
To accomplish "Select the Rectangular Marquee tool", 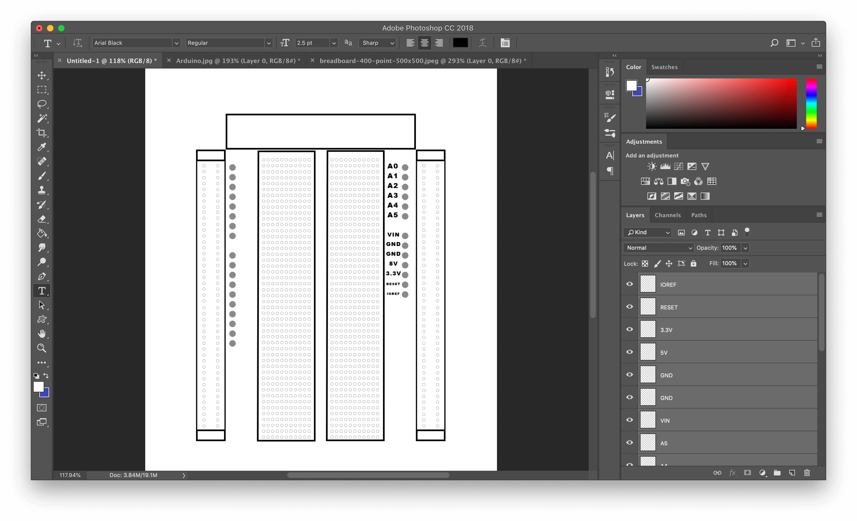I will [42, 90].
